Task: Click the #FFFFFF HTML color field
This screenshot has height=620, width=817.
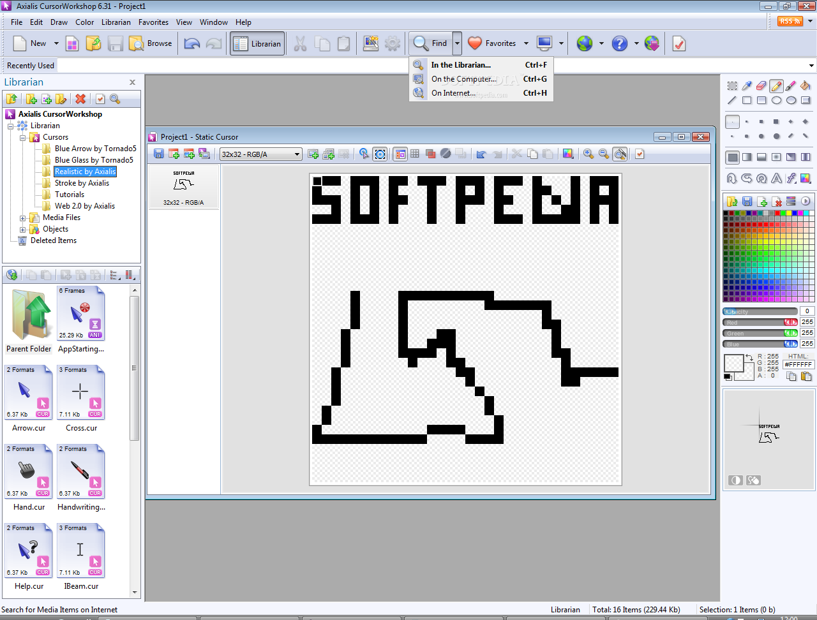Action: coord(798,365)
